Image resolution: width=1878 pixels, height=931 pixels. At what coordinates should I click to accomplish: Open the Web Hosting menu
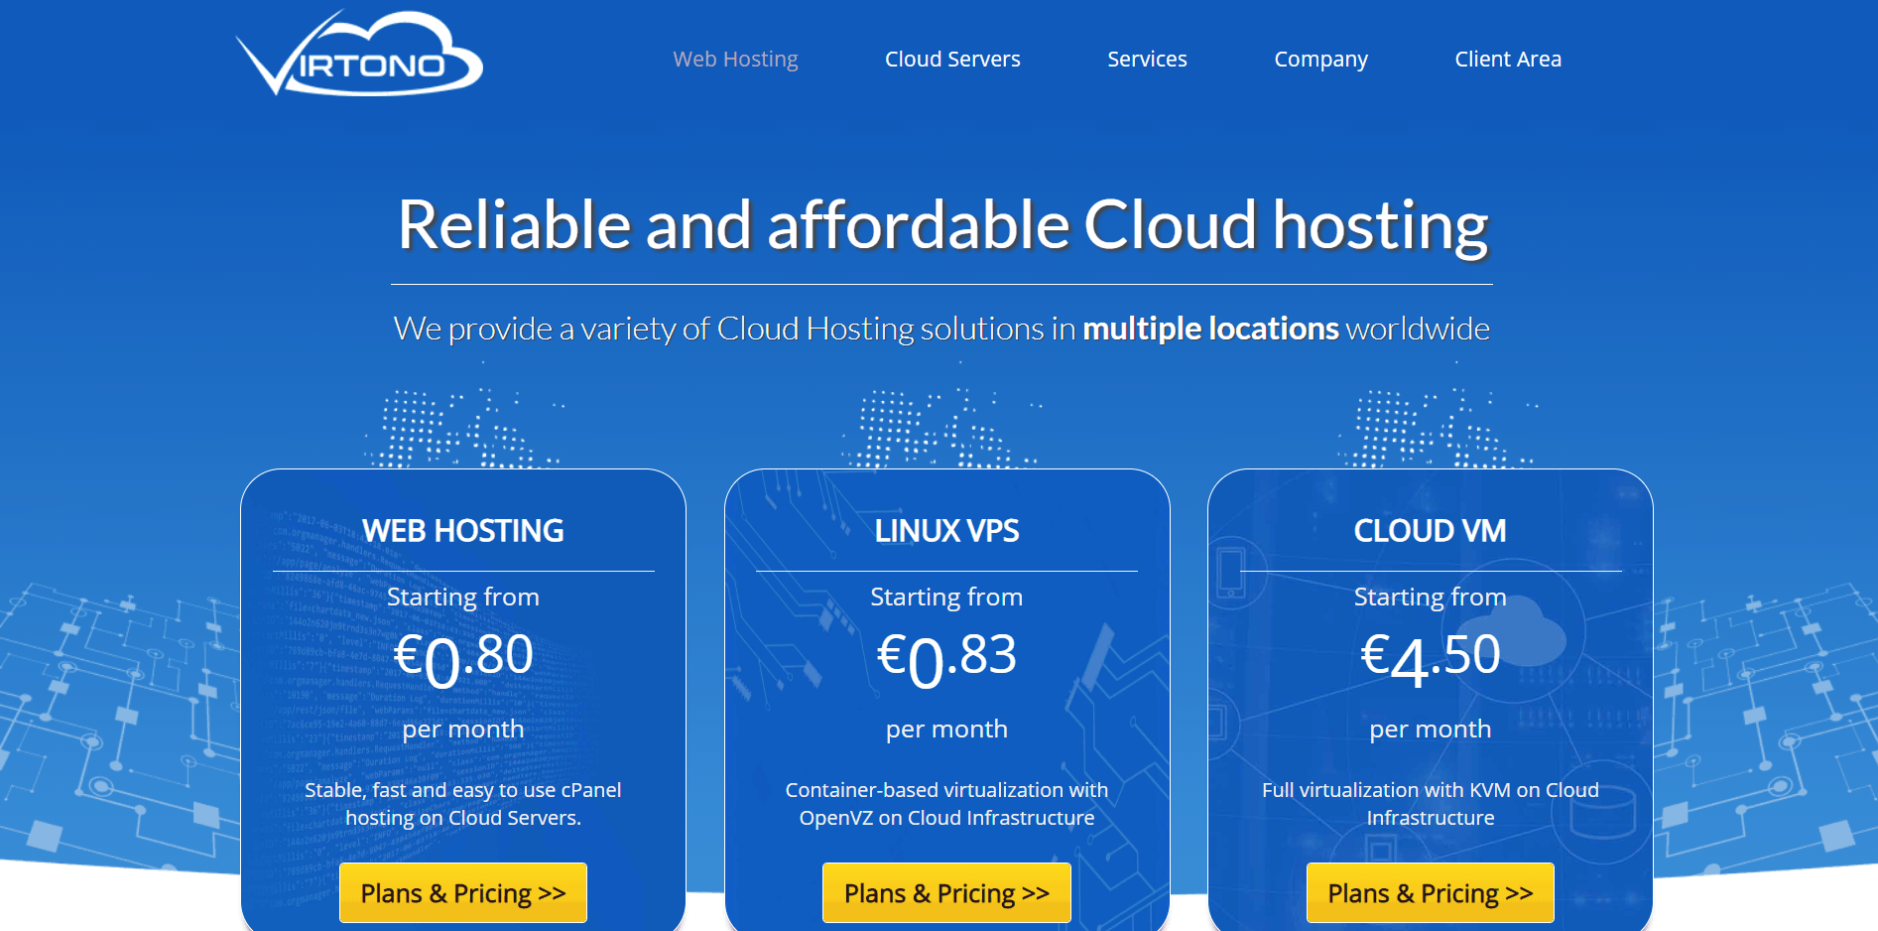click(x=735, y=60)
